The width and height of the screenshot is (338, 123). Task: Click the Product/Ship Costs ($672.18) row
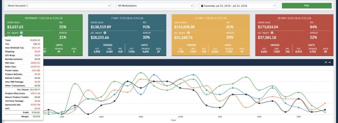coord(22,93)
